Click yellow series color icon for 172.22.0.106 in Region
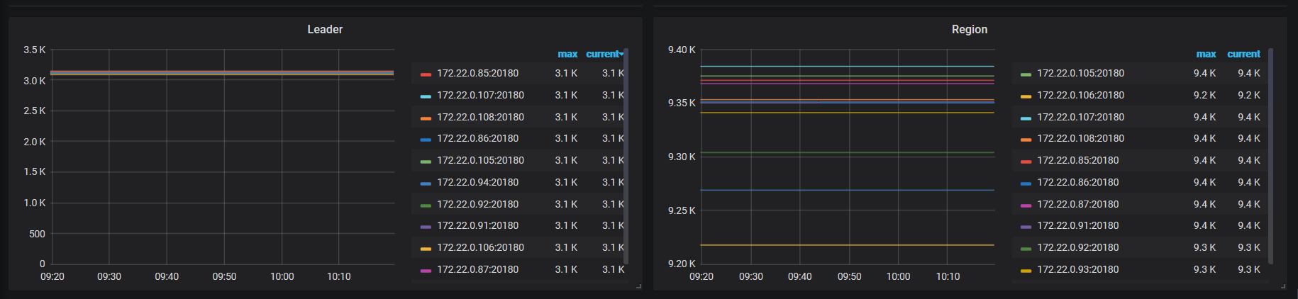 pos(1026,96)
